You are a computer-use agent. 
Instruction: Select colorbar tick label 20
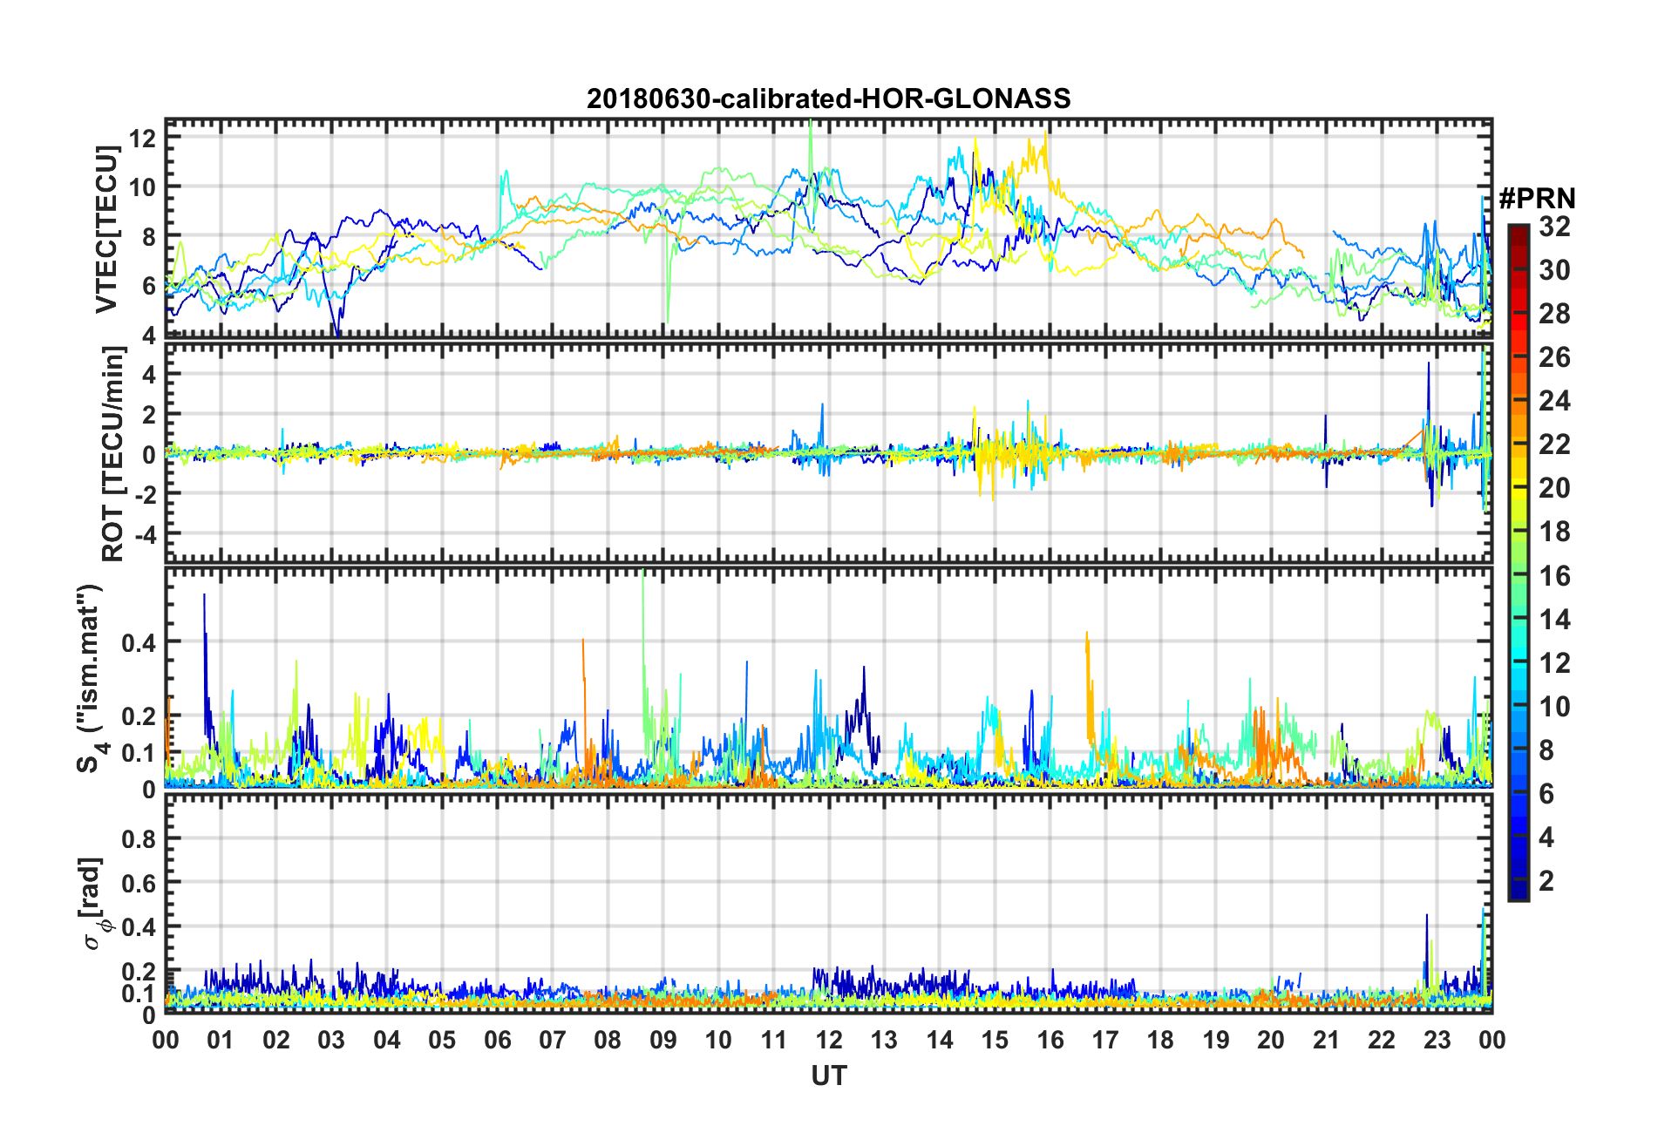pyautogui.click(x=1554, y=488)
